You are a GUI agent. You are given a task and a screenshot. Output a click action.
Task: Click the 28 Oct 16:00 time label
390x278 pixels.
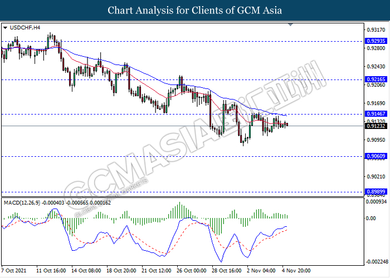227,270
